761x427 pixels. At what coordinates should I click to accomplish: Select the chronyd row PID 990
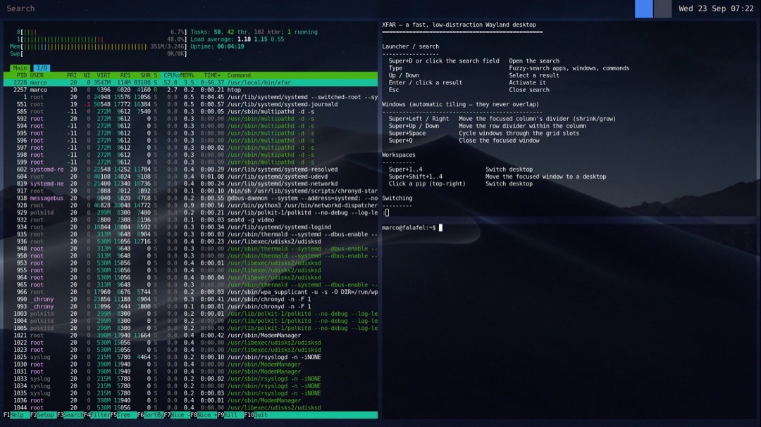click(191, 300)
